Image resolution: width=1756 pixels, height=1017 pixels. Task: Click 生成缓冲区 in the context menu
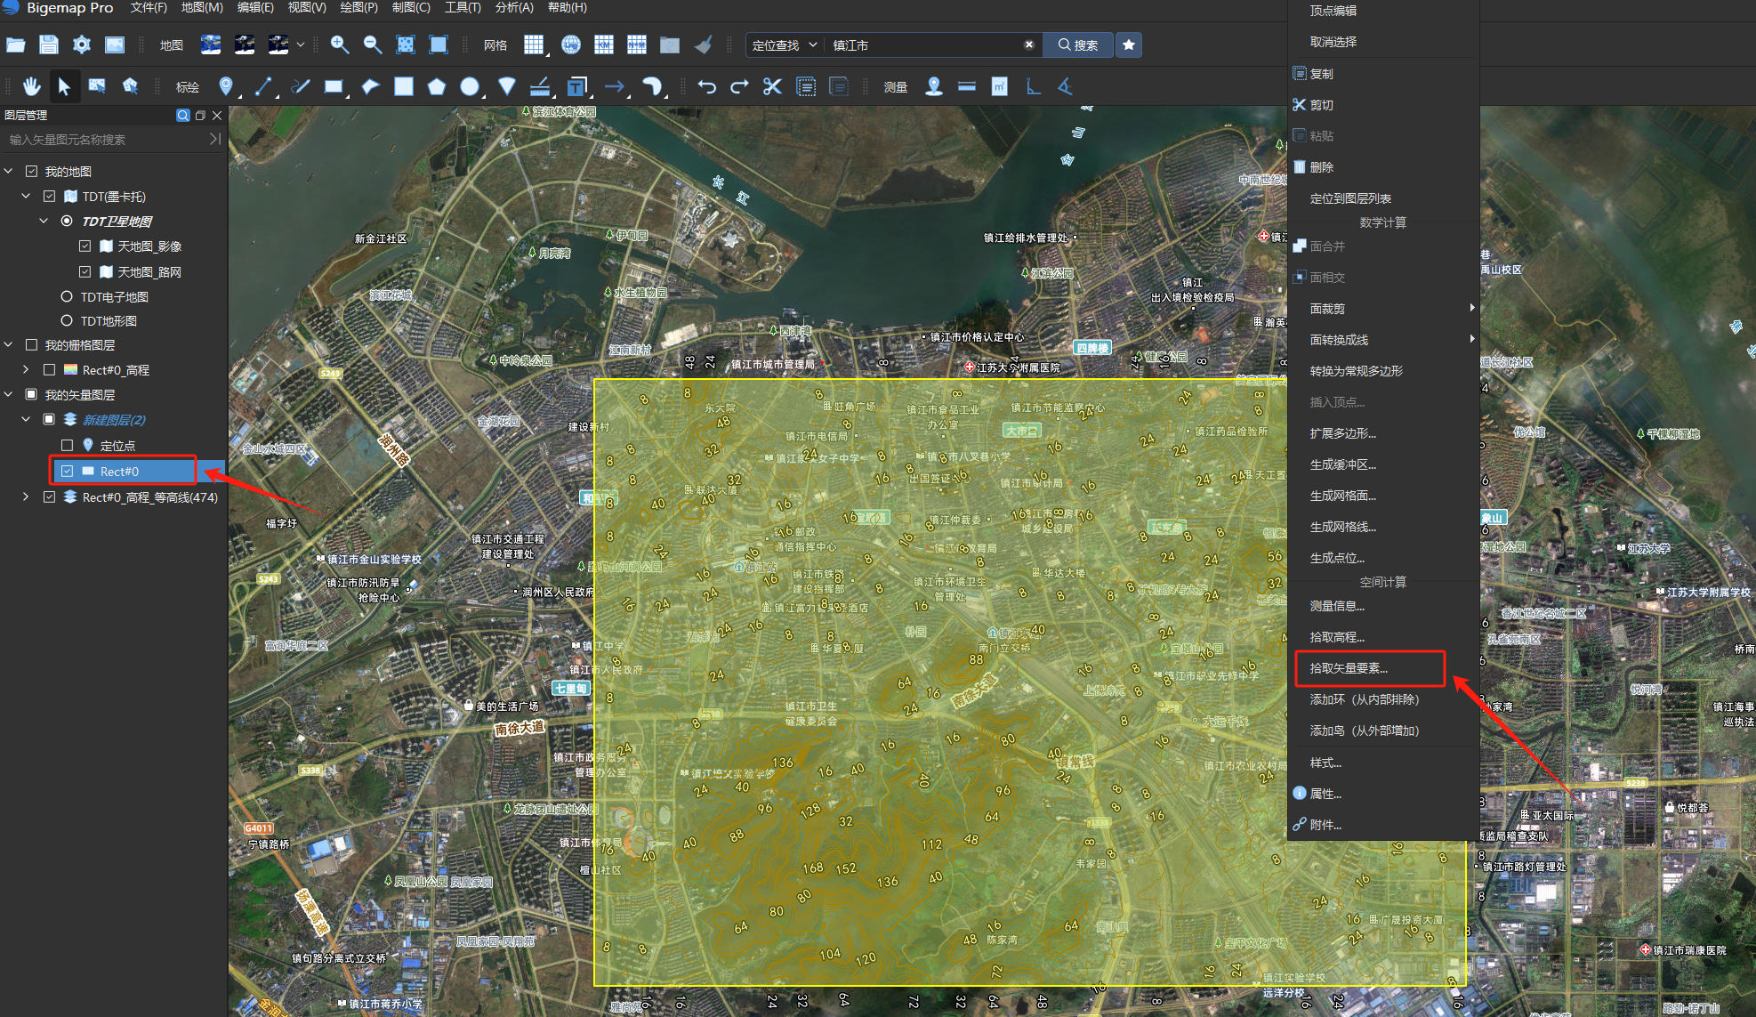(1342, 464)
